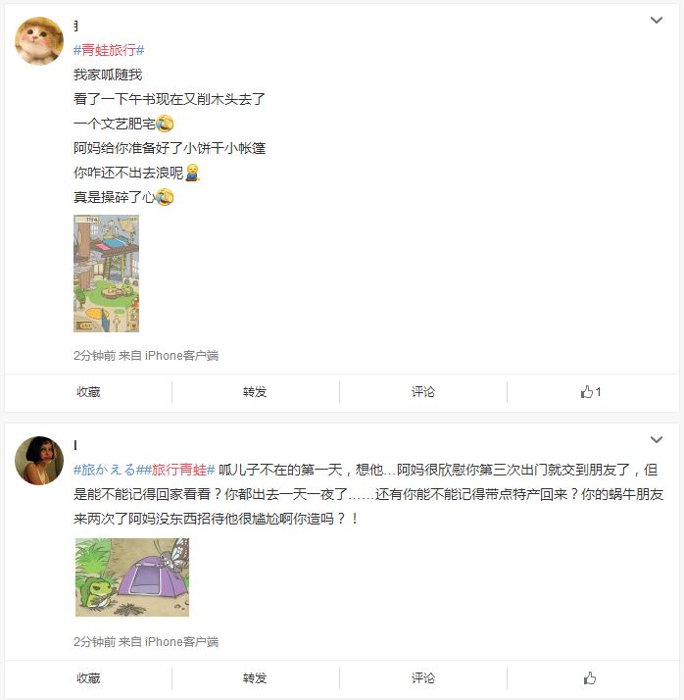The height and width of the screenshot is (700, 684).
Task: Click 收藏 under the first post
Action: tap(88, 392)
